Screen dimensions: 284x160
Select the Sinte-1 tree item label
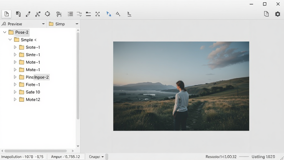(x=33, y=55)
